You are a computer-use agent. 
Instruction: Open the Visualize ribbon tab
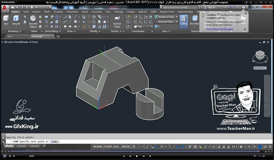(58, 12)
